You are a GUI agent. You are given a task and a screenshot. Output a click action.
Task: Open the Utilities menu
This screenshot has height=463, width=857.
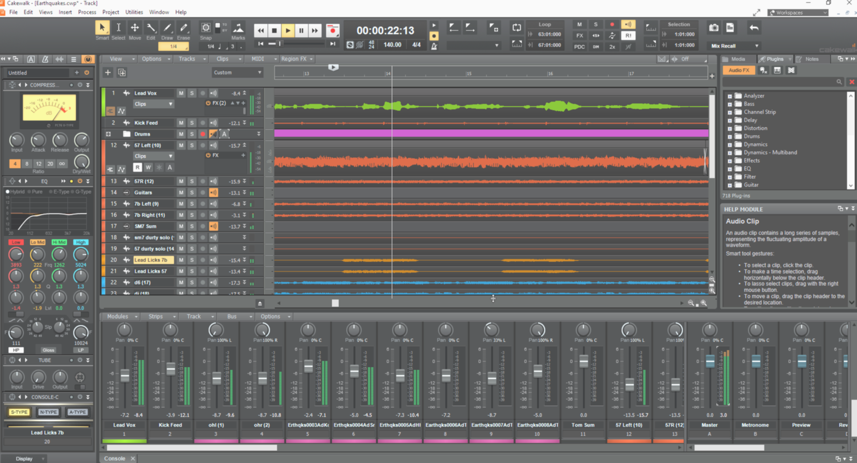click(x=134, y=12)
